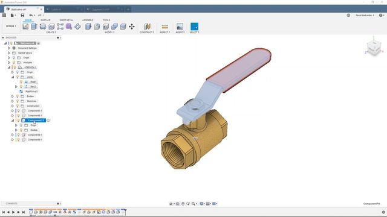
Task: Select the Press Pull icon in Modify group
Action: pyautogui.click(x=88, y=27)
